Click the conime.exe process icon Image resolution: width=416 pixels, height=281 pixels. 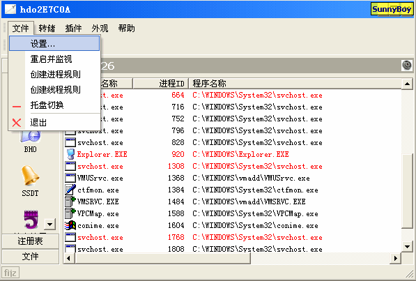[x=70, y=225]
